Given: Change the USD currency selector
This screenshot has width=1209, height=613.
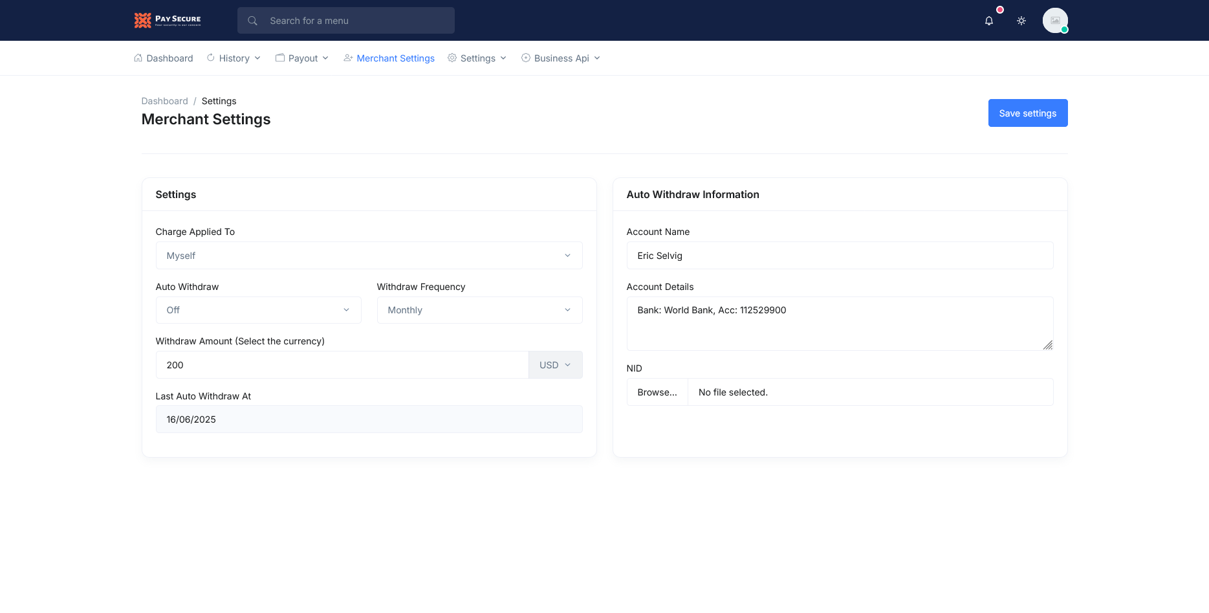Looking at the screenshot, I should 554,364.
